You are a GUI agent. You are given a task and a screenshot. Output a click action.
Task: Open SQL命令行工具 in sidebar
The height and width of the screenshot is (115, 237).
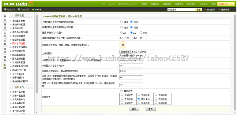tap(19, 70)
